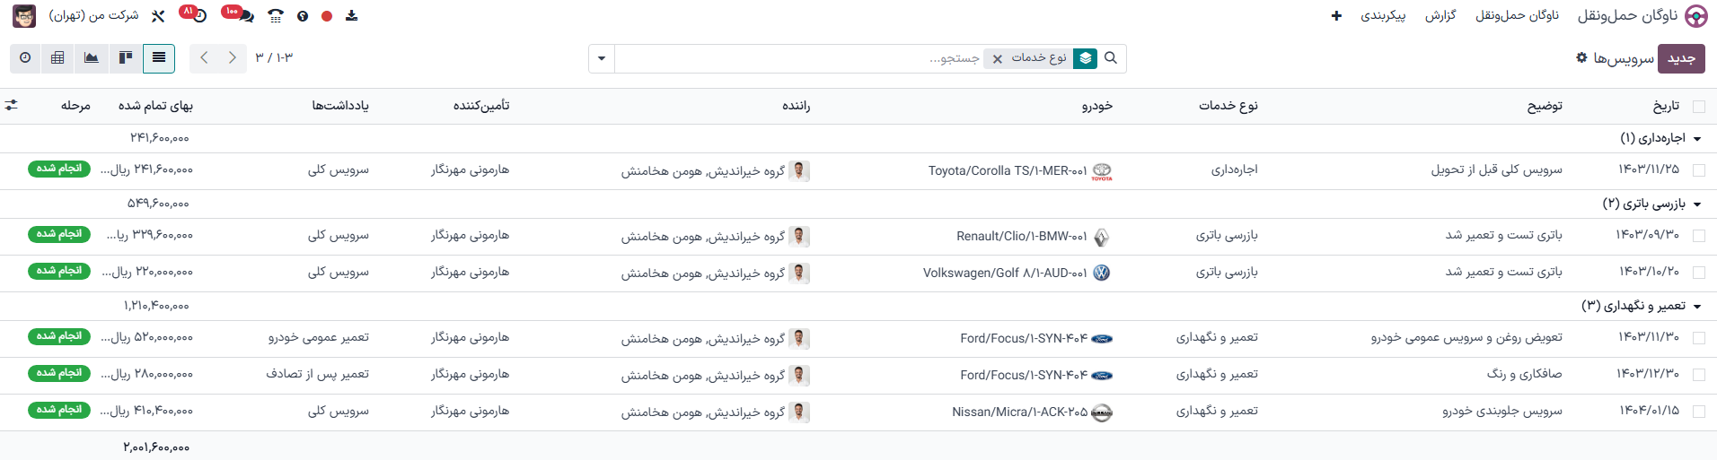Click into the جستجو search field
Image resolution: width=1717 pixels, height=460 pixels.
808,58
